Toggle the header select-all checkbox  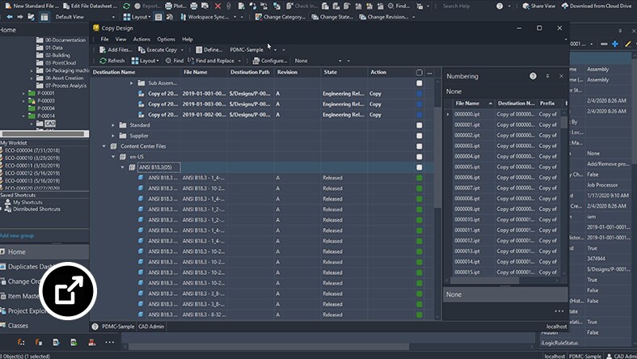pyautogui.click(x=419, y=72)
